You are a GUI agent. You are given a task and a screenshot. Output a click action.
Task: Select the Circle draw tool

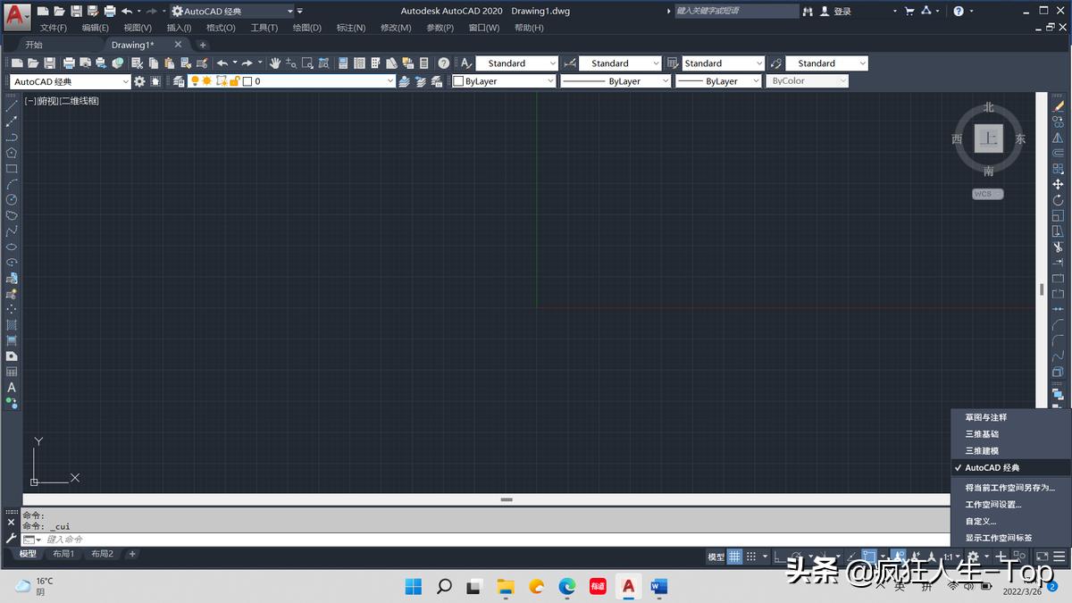pyautogui.click(x=12, y=199)
